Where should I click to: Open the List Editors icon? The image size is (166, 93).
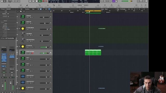138,1
